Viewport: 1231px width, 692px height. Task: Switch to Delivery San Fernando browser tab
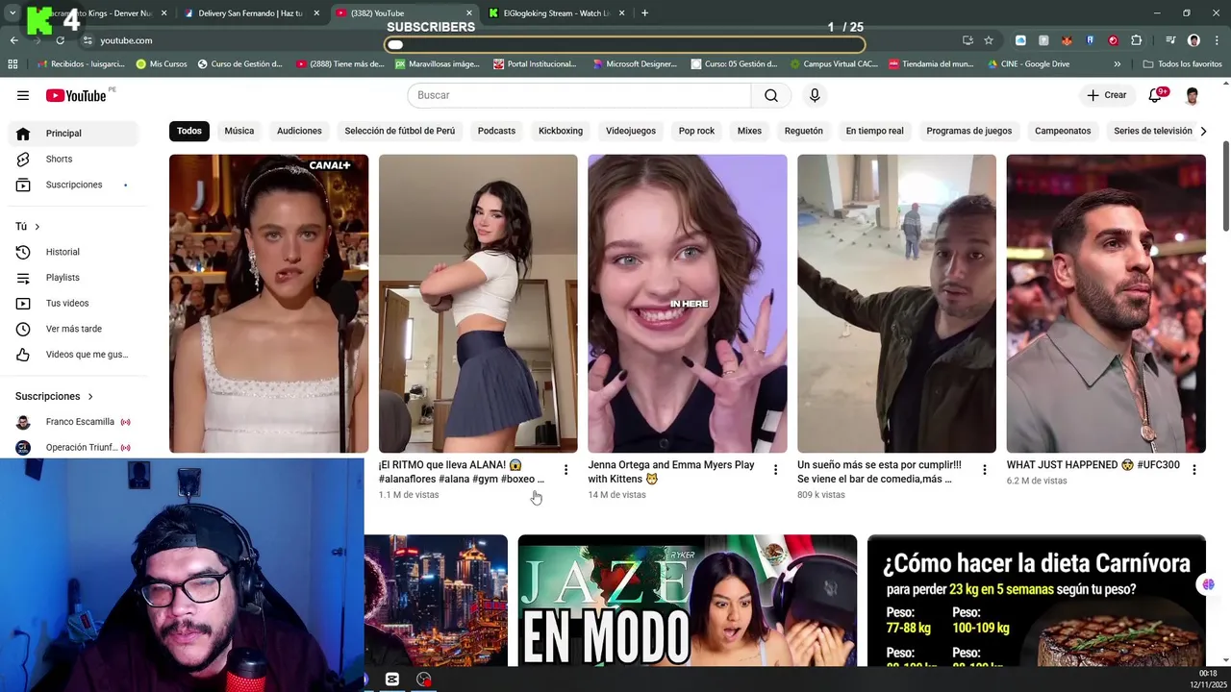point(250,13)
